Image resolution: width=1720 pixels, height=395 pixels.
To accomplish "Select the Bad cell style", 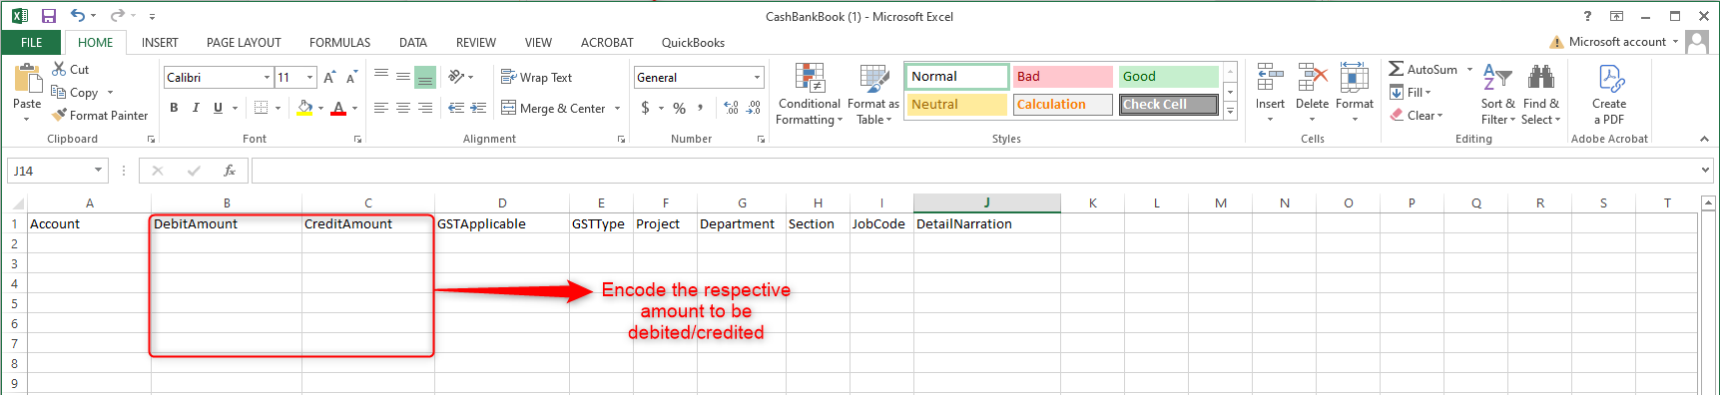I will [1062, 77].
